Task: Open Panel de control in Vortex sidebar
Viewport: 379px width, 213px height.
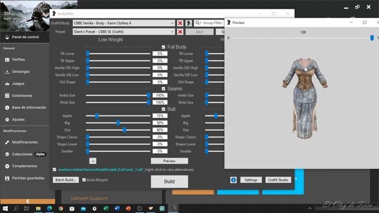Action: coord(25,37)
